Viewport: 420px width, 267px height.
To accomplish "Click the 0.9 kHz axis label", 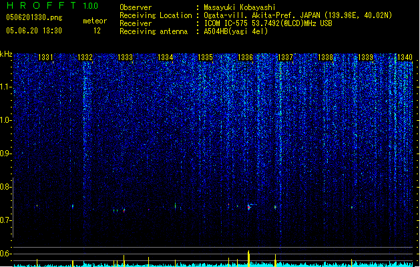I will pyautogui.click(x=5, y=154).
